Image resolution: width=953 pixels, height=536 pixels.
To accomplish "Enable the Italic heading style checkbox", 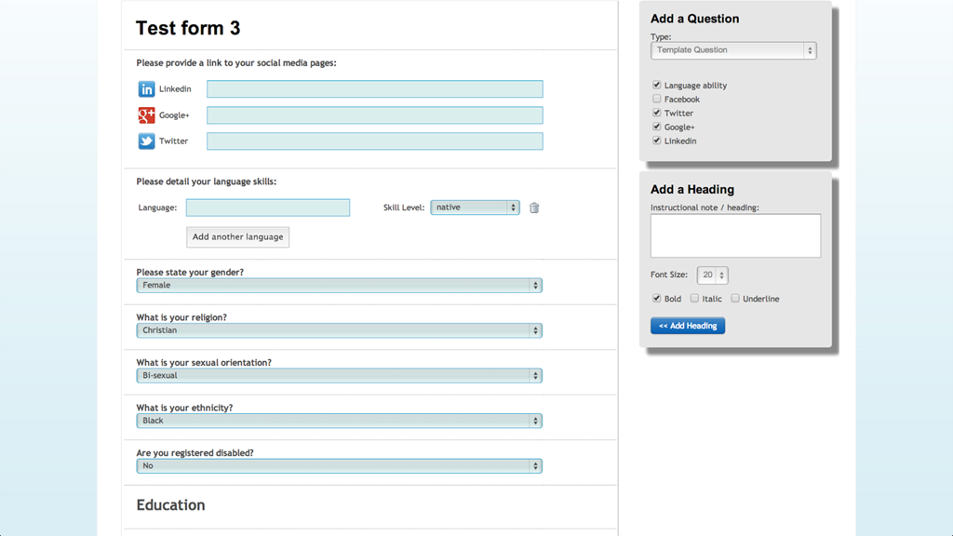I will pos(694,299).
